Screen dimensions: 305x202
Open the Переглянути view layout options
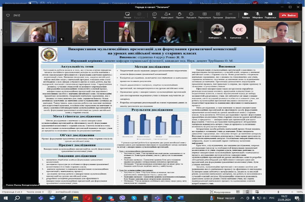204,15
